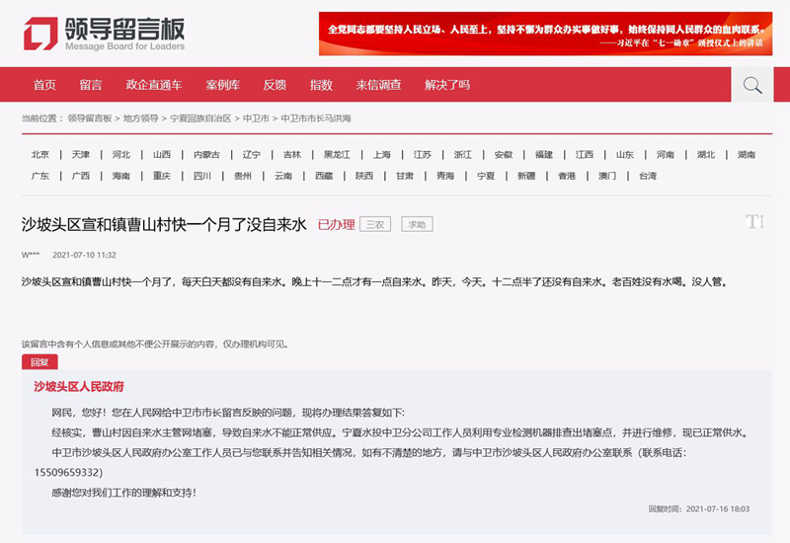The image size is (790, 543).
Task: Click the magnifier search icon
Action: click(x=751, y=85)
